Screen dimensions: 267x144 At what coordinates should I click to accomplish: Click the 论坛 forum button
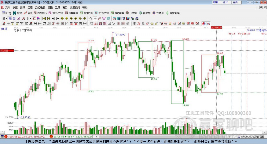(227, 2)
